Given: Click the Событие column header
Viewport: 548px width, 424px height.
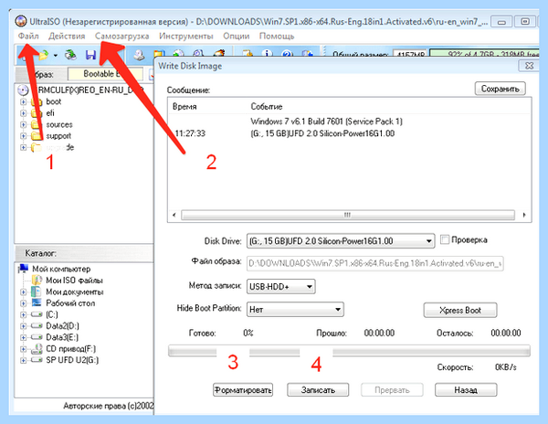Looking at the screenshot, I should 267,107.
